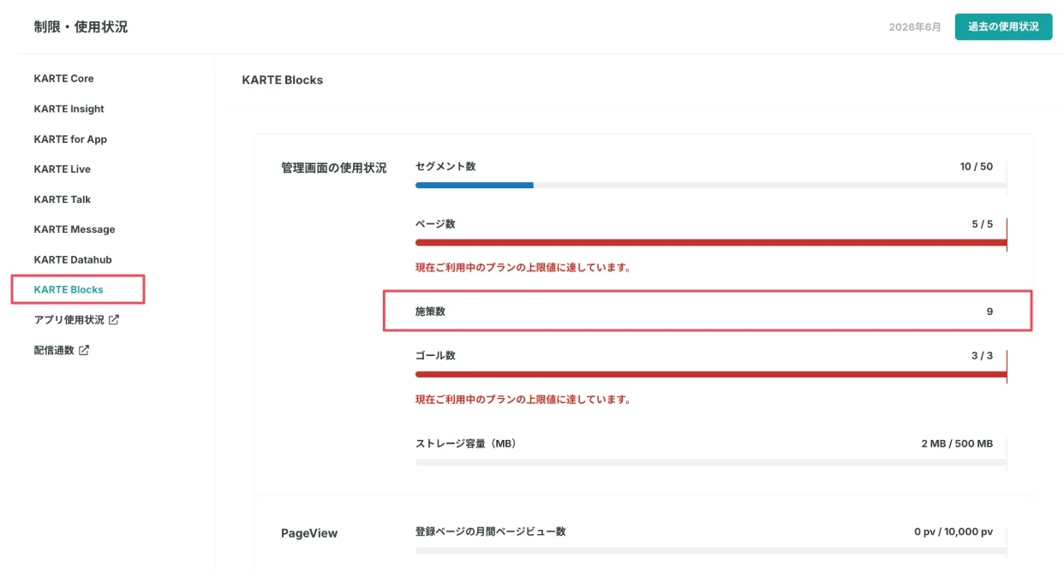View KARTE Datahub usage

click(x=73, y=259)
